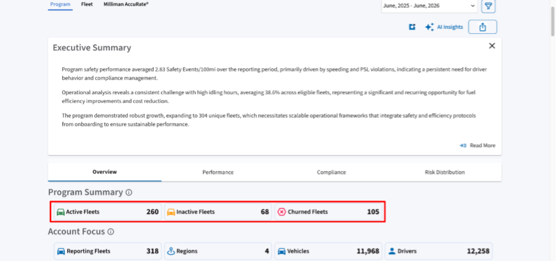Viewport: 556px width, 261px height.
Task: Switch to the Program tab
Action: (60, 4)
